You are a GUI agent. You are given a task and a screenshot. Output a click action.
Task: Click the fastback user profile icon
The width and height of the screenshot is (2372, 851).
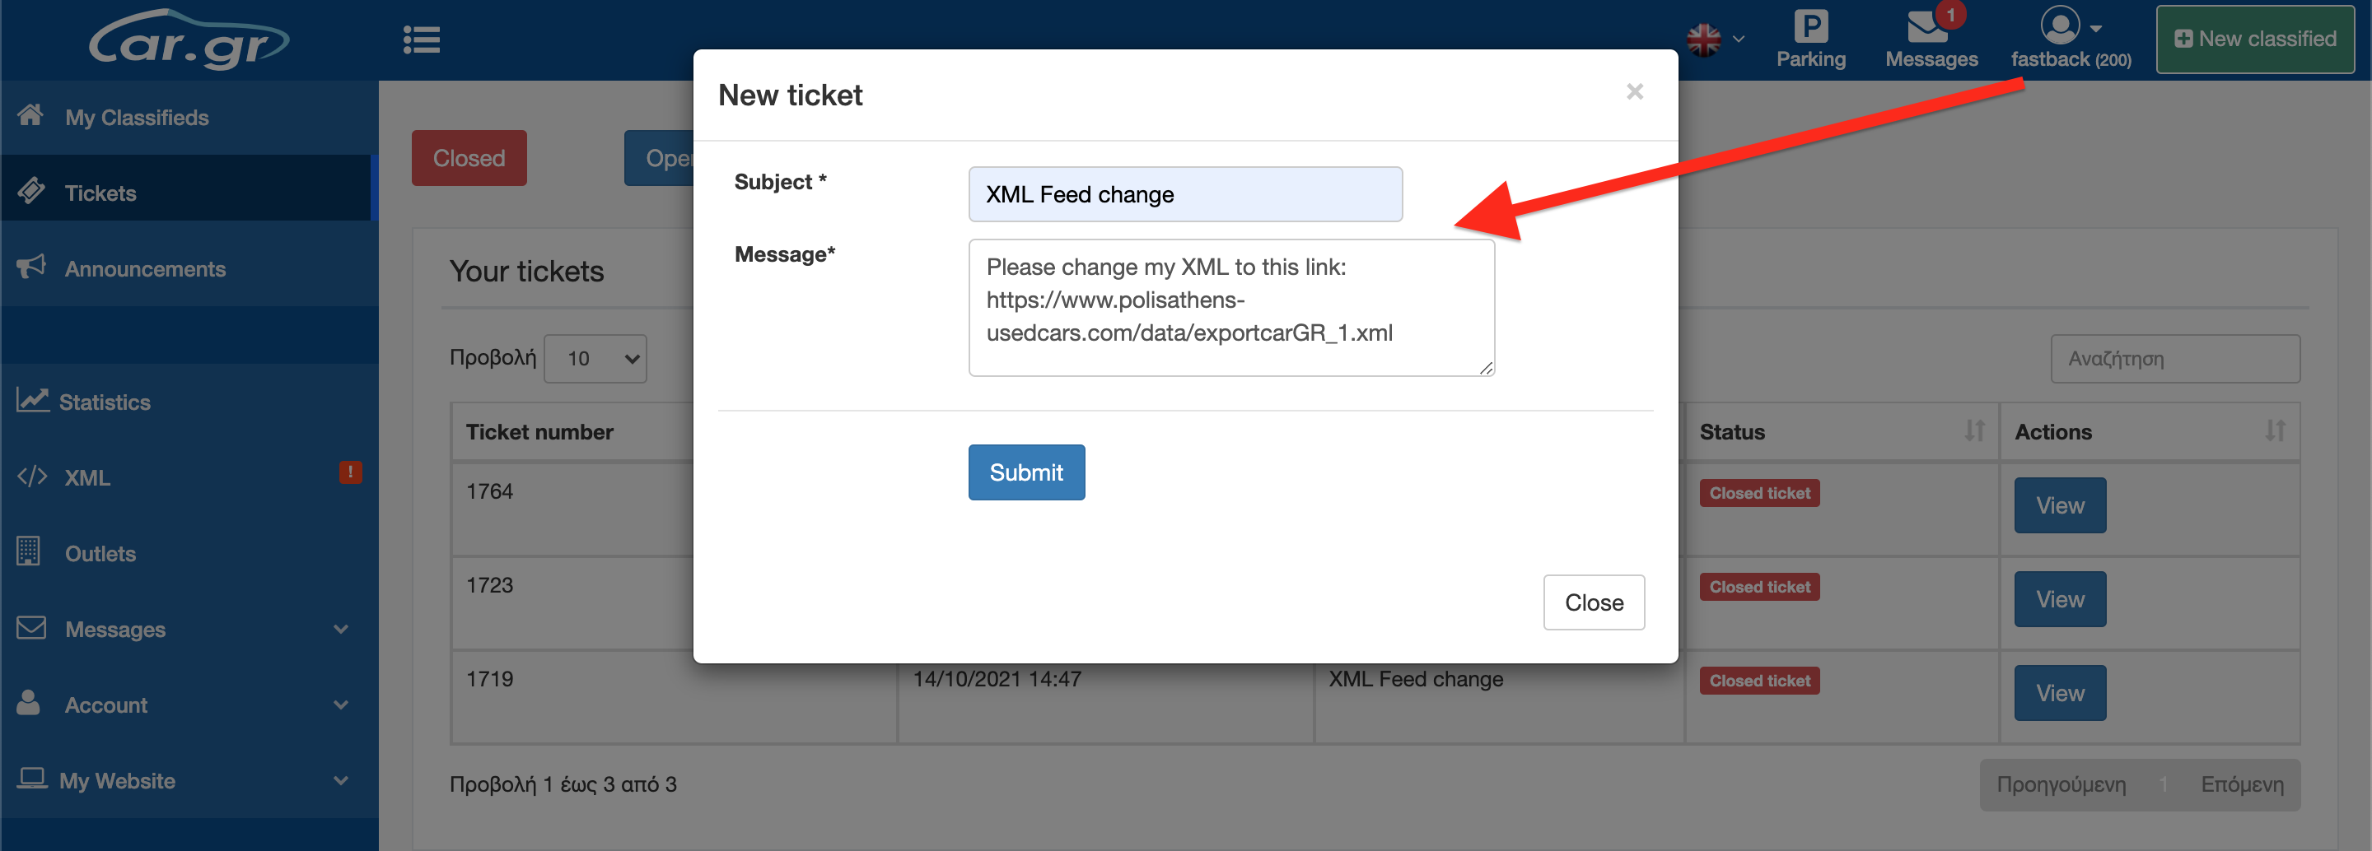pyautogui.click(x=2060, y=26)
